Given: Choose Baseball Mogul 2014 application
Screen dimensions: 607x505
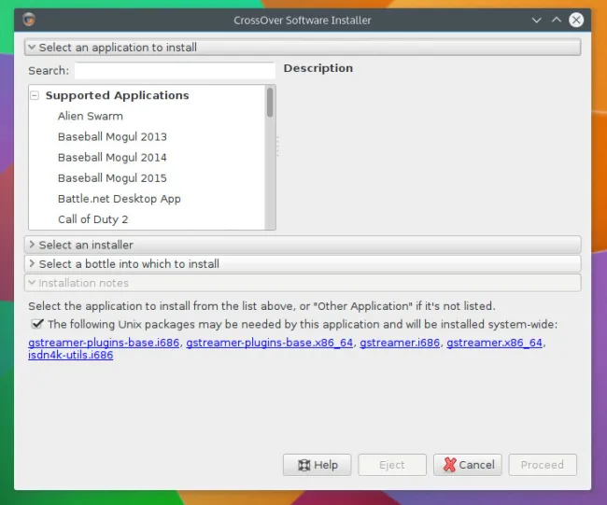Looking at the screenshot, I should [x=112, y=158].
